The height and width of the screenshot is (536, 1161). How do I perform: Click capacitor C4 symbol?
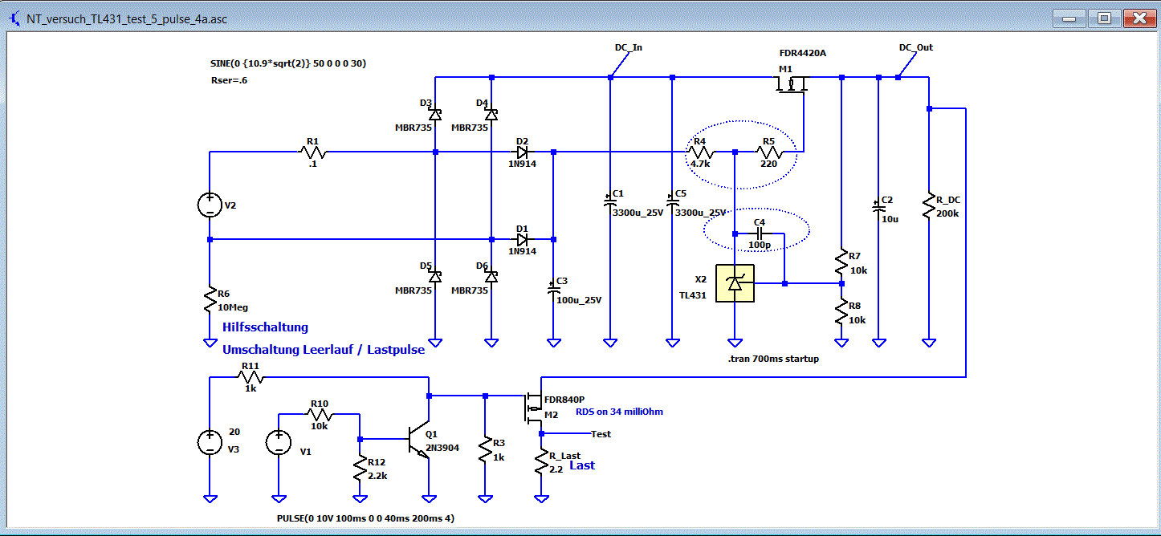point(759,233)
